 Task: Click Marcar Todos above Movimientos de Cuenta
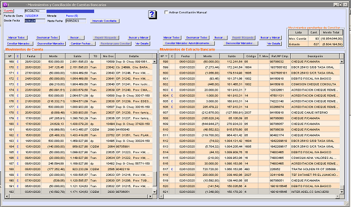[x=16, y=37]
